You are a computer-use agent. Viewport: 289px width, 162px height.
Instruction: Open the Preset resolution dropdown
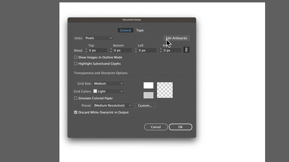[x=112, y=105]
